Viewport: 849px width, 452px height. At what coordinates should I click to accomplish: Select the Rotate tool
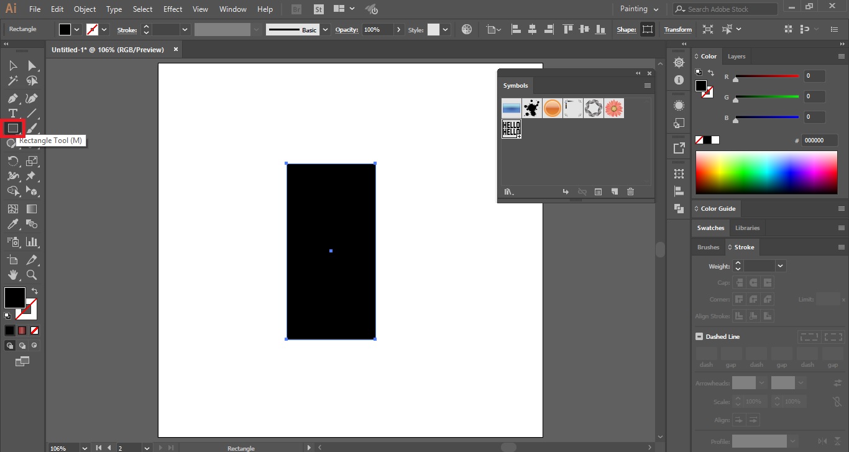(12, 161)
